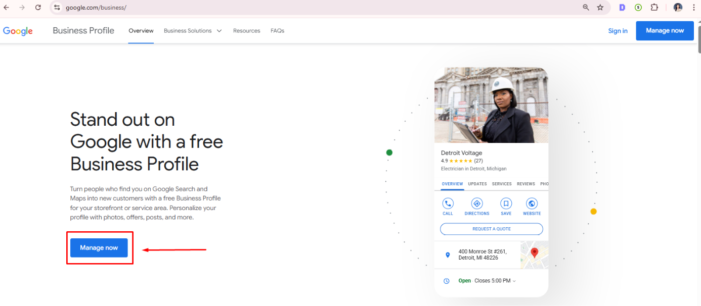Click the Call phone icon

[x=448, y=203]
